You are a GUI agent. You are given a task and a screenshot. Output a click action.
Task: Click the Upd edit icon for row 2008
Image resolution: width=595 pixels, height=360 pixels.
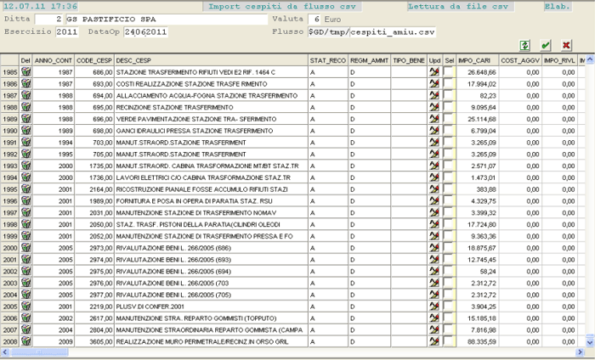(x=434, y=340)
